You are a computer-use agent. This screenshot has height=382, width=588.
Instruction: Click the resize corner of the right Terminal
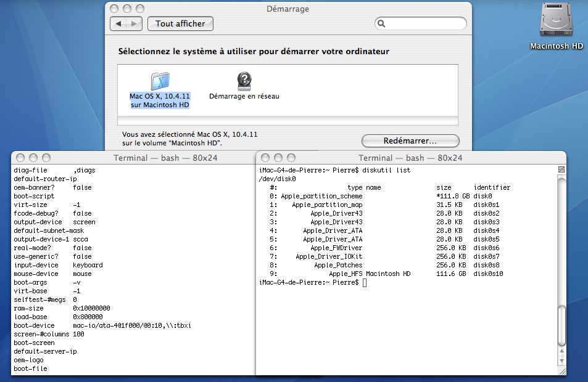[561, 371]
